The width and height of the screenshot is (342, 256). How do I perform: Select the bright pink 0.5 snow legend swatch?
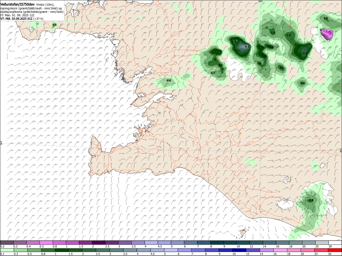(46, 243)
